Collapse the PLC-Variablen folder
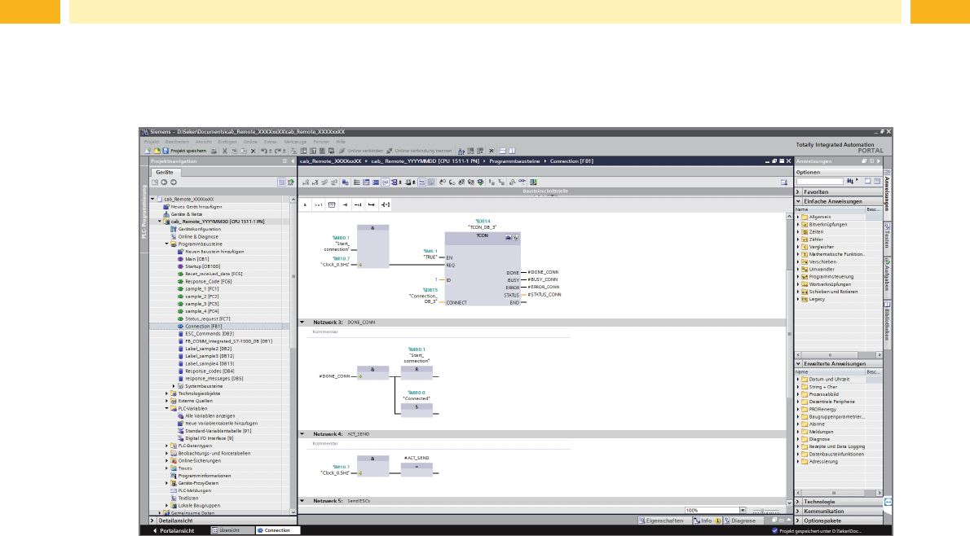Viewport: 970px width, 536px height. 167,409
